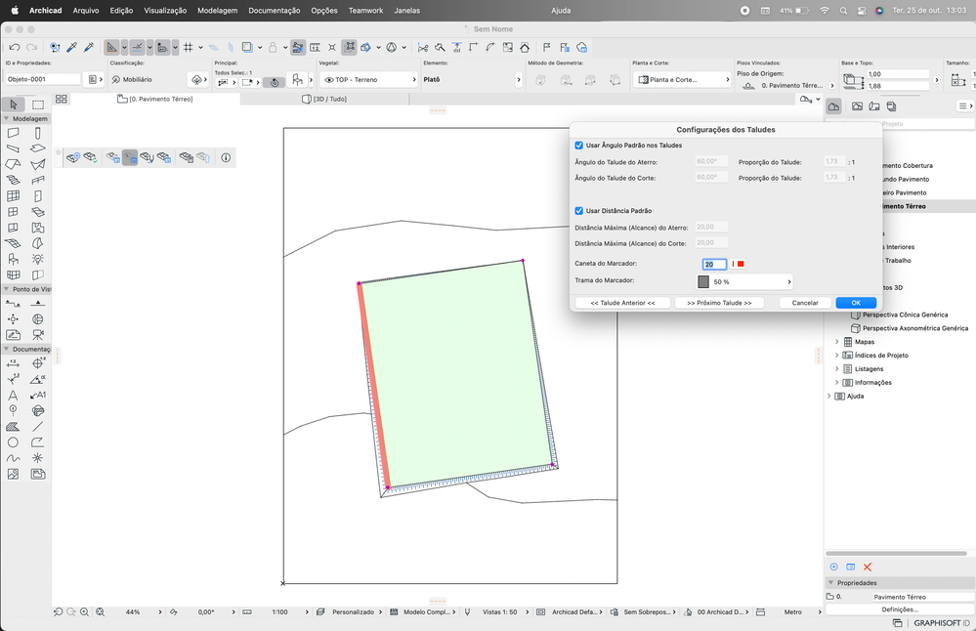Go to Próximo Talude
Viewport: 976px width, 631px height.
[719, 303]
